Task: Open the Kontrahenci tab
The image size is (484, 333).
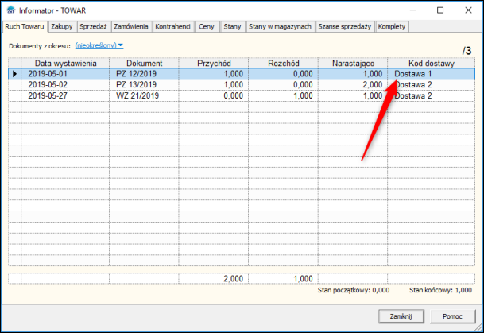Action: (173, 26)
